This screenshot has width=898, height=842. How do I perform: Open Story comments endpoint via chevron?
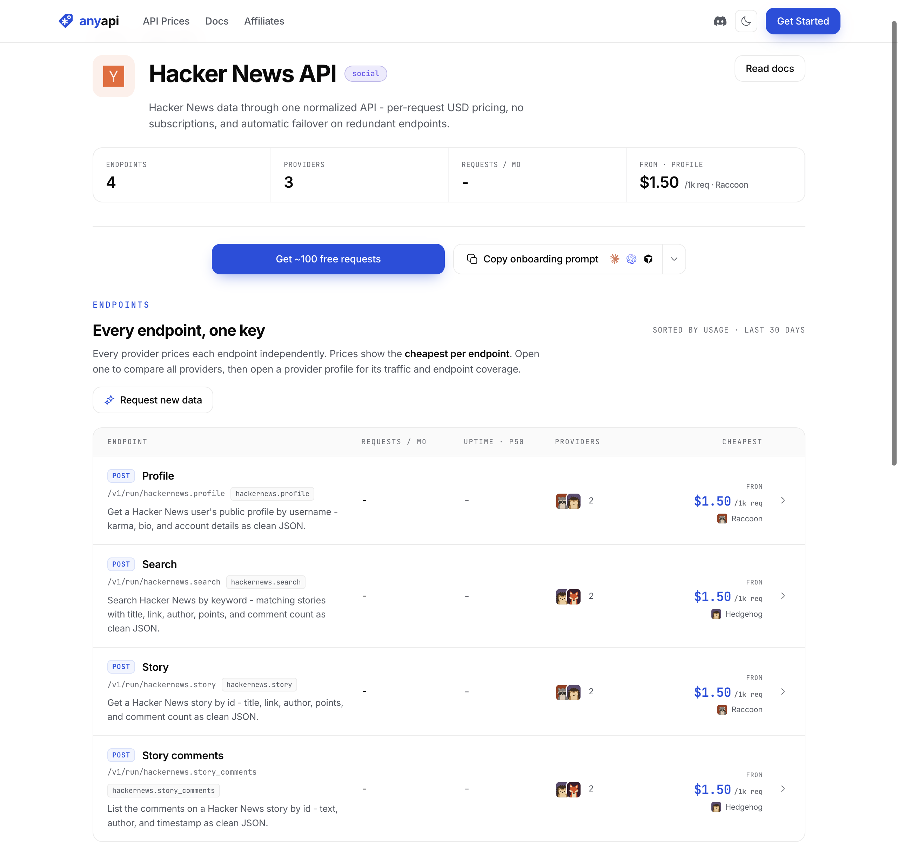(x=783, y=789)
